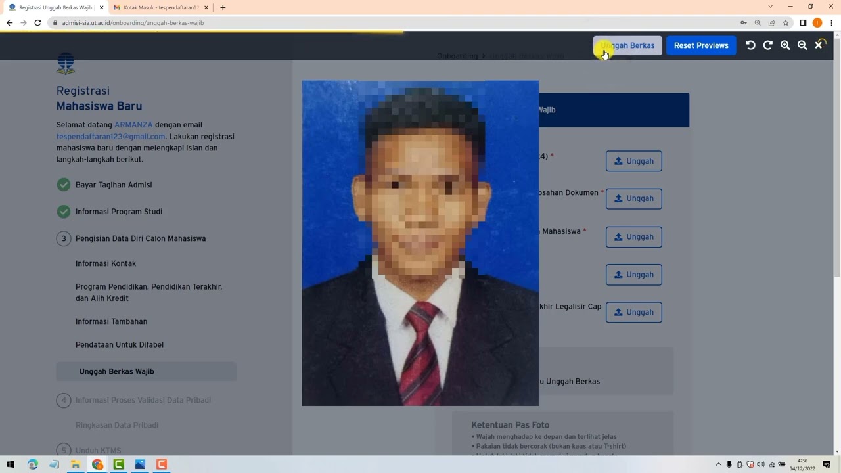Open the Informasi Program Studi step

pyautogui.click(x=119, y=212)
